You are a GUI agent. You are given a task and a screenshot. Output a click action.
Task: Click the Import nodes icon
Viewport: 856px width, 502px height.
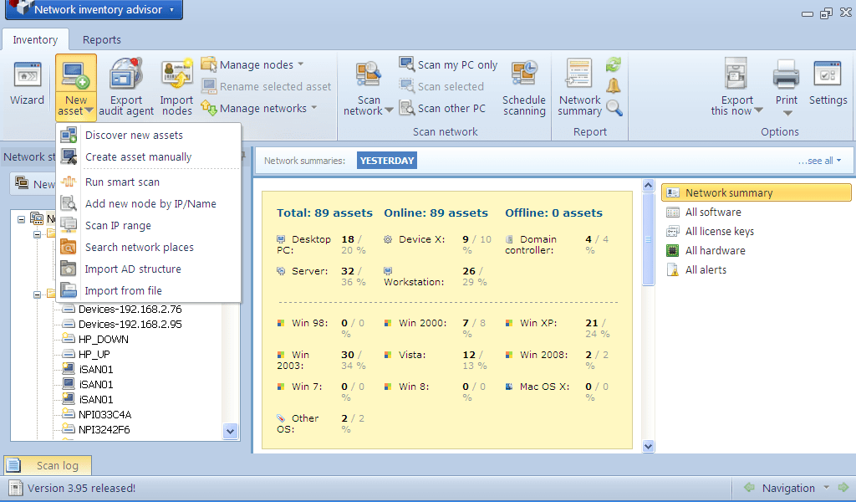click(x=176, y=84)
